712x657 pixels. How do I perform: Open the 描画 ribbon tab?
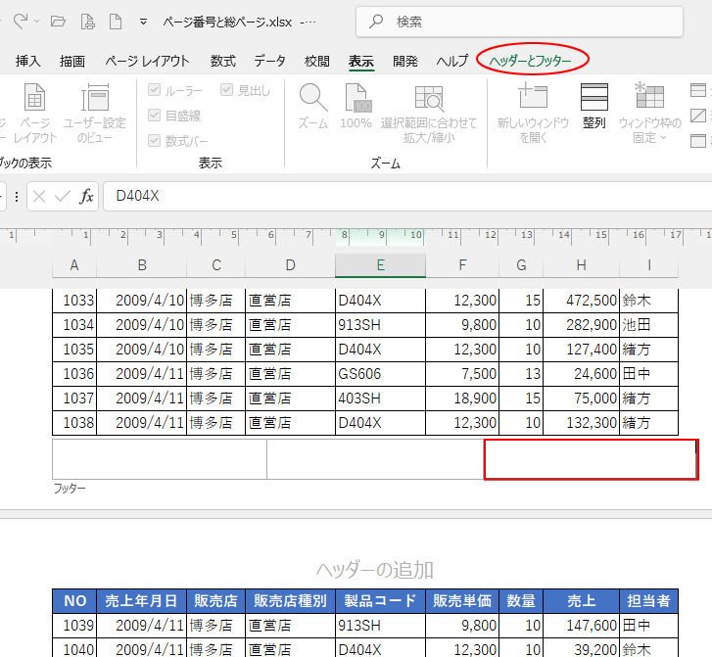(72, 61)
